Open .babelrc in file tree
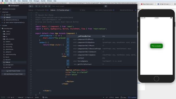The image size is (176, 99). [x=8, y=42]
